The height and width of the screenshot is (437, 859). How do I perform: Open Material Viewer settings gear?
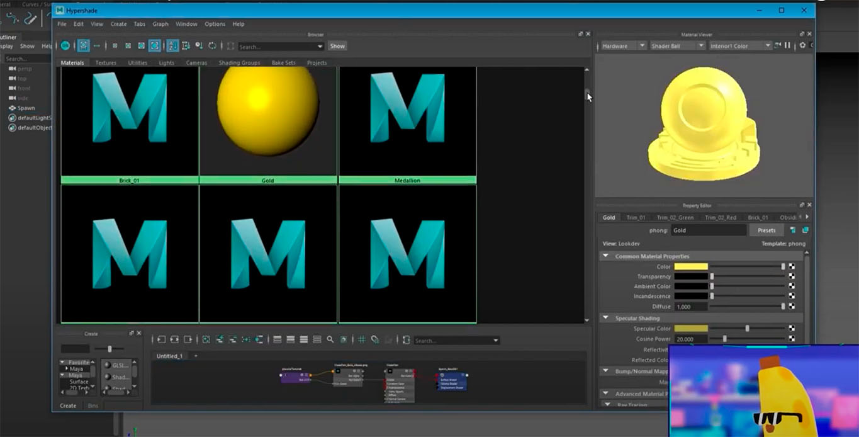click(802, 45)
